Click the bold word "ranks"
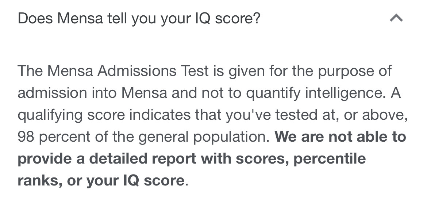 tap(39, 180)
